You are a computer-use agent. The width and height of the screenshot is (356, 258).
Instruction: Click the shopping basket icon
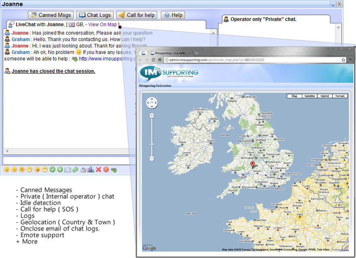click(x=83, y=169)
